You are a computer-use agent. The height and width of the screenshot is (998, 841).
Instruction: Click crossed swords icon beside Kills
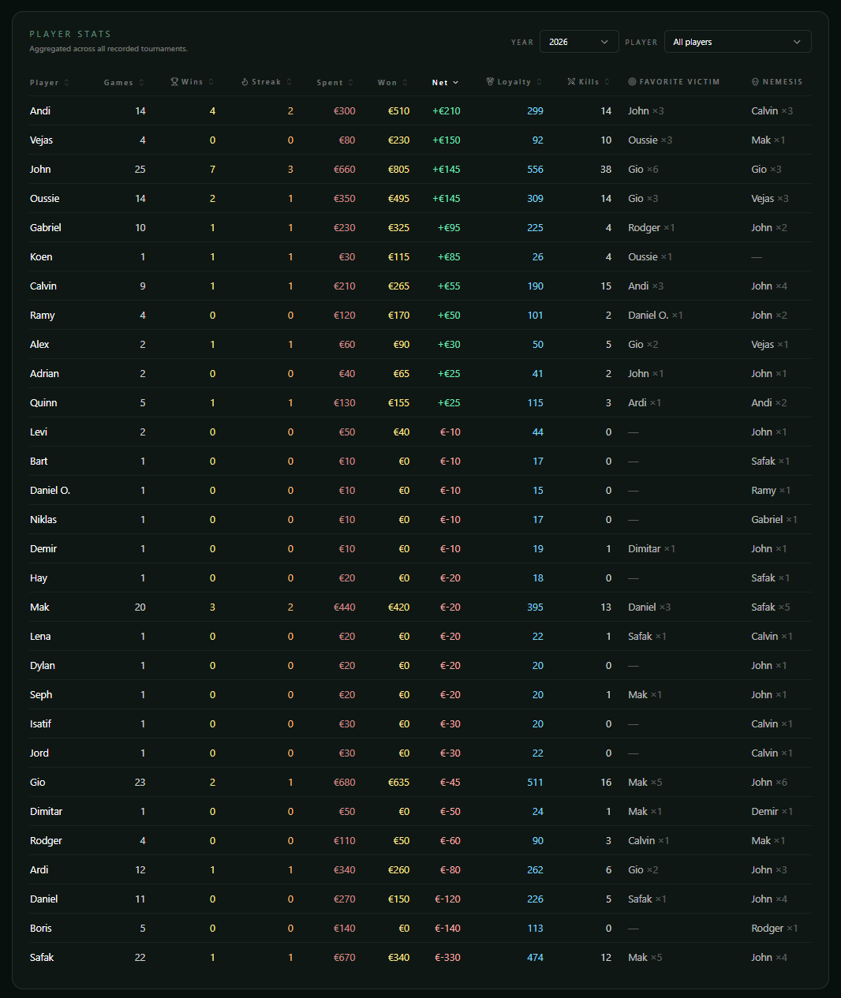click(x=571, y=82)
